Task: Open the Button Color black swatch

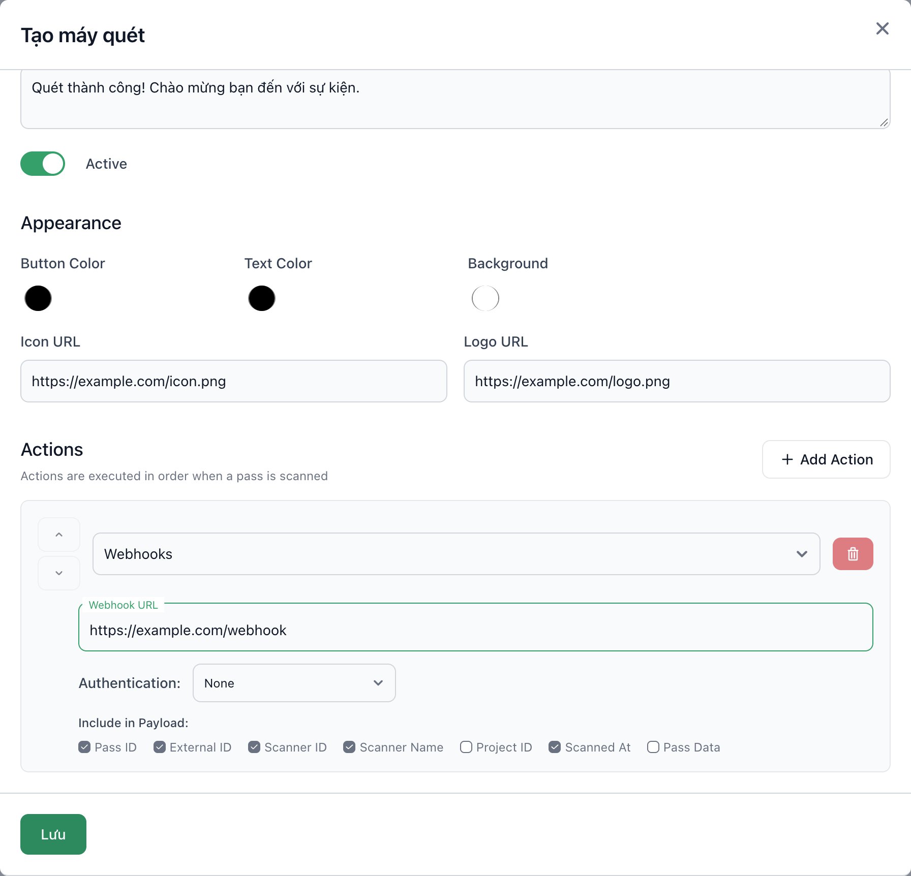Action: (x=38, y=298)
